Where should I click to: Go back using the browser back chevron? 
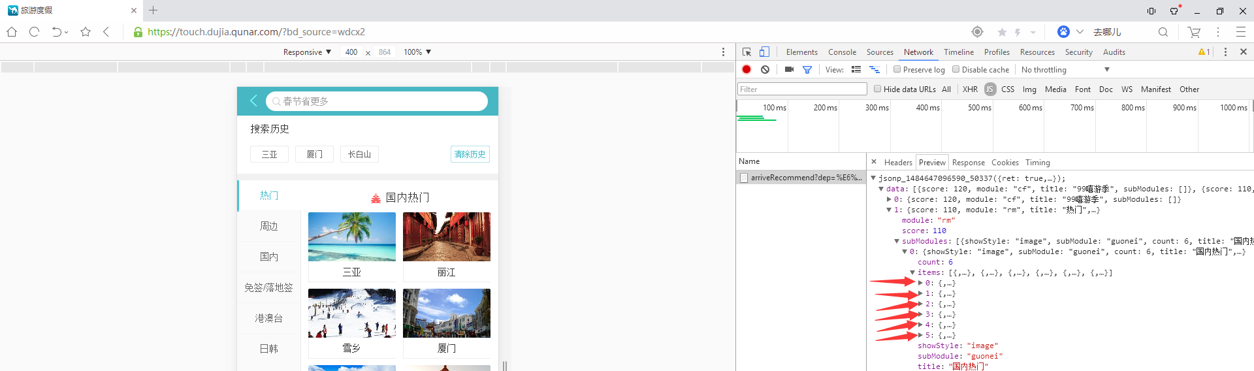(x=106, y=31)
